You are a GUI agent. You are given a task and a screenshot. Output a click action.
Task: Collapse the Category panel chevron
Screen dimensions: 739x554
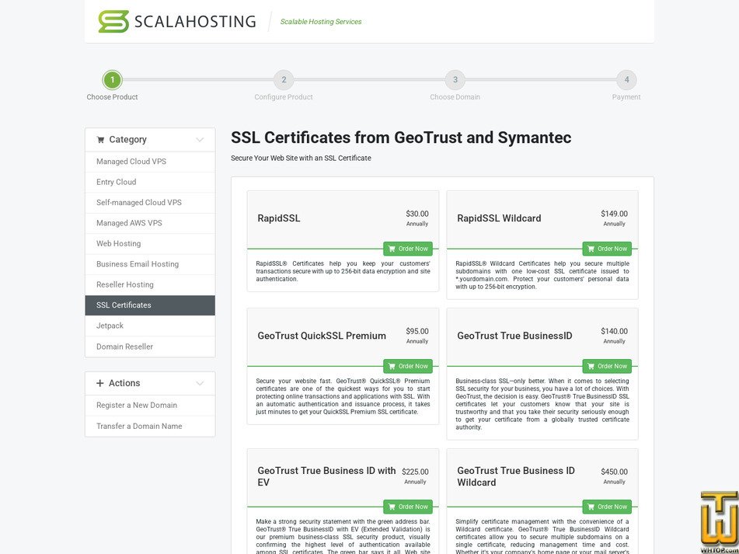(x=200, y=139)
